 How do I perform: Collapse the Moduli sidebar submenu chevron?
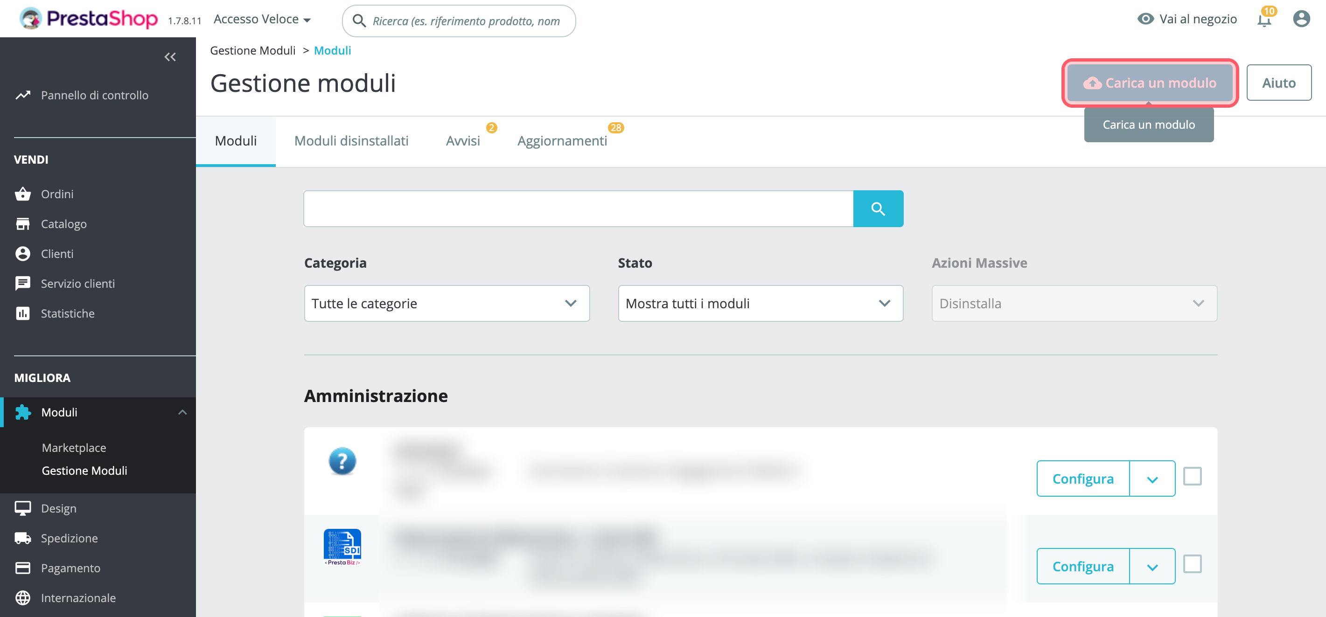pyautogui.click(x=182, y=412)
